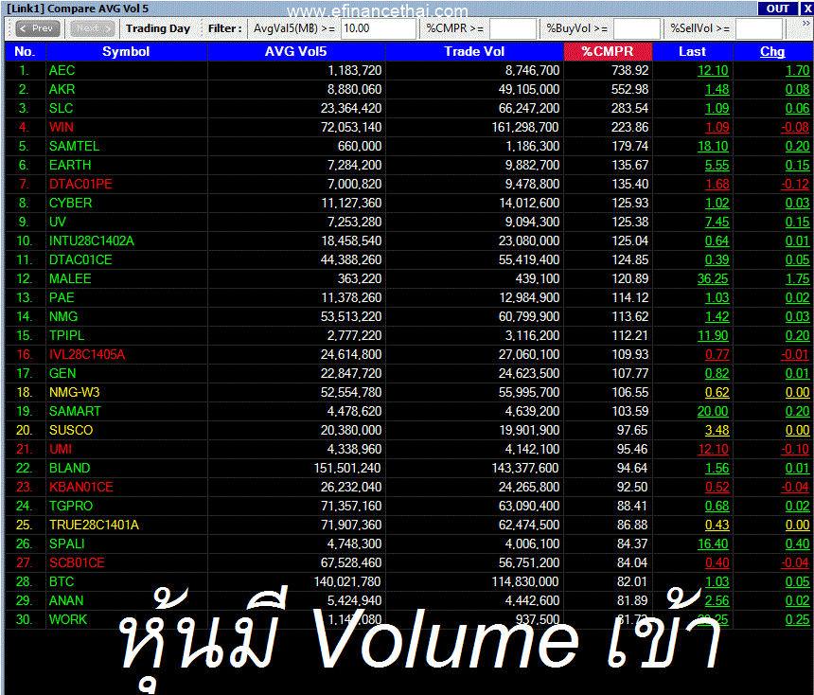This screenshot has width=814, height=695.
Task: Sort by the Last column header
Action: (x=693, y=51)
